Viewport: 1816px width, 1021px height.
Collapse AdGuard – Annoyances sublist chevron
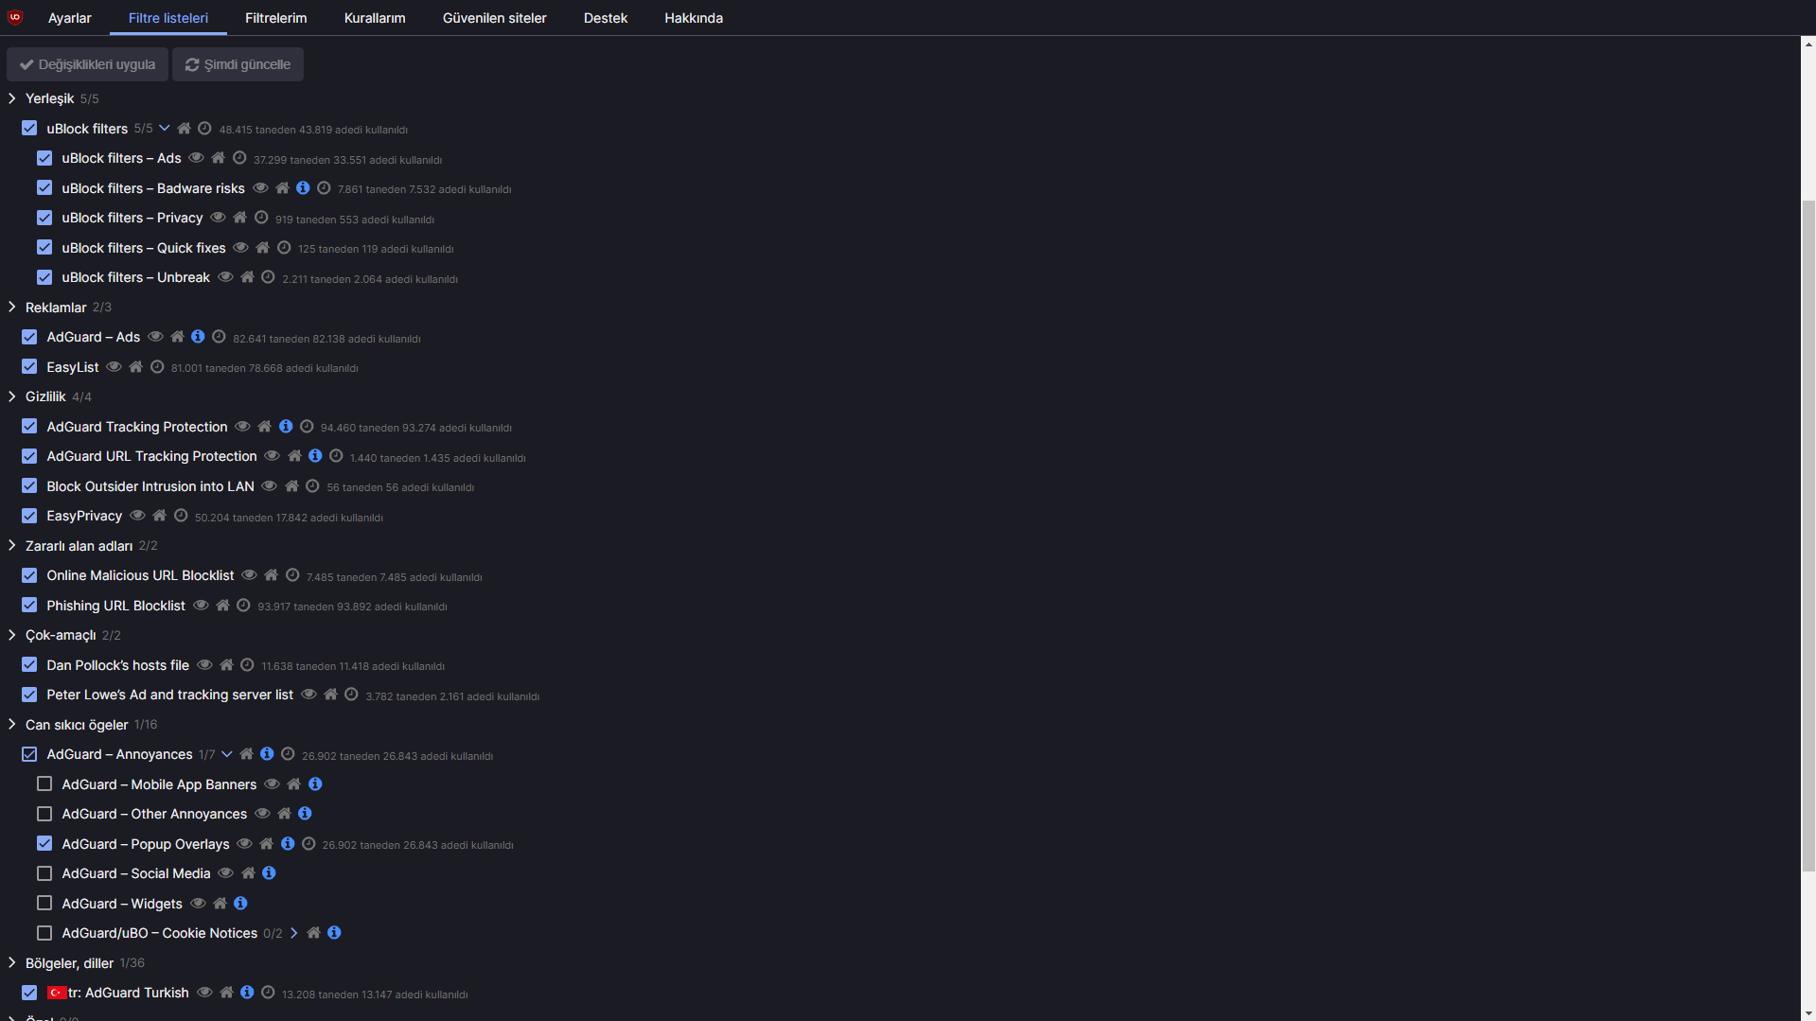point(227,754)
